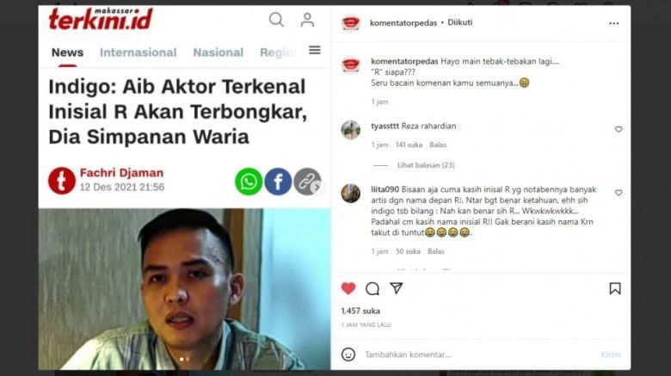Open the three-dots post options menu

tap(613, 23)
